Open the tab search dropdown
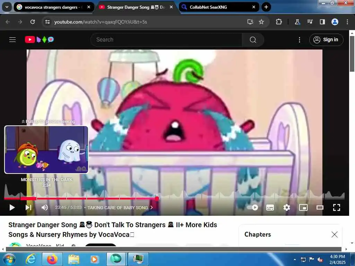 7,7
